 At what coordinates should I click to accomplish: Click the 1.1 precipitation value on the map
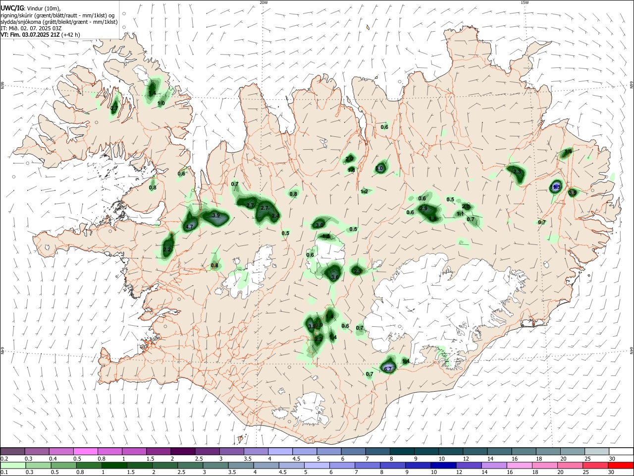coord(460,214)
